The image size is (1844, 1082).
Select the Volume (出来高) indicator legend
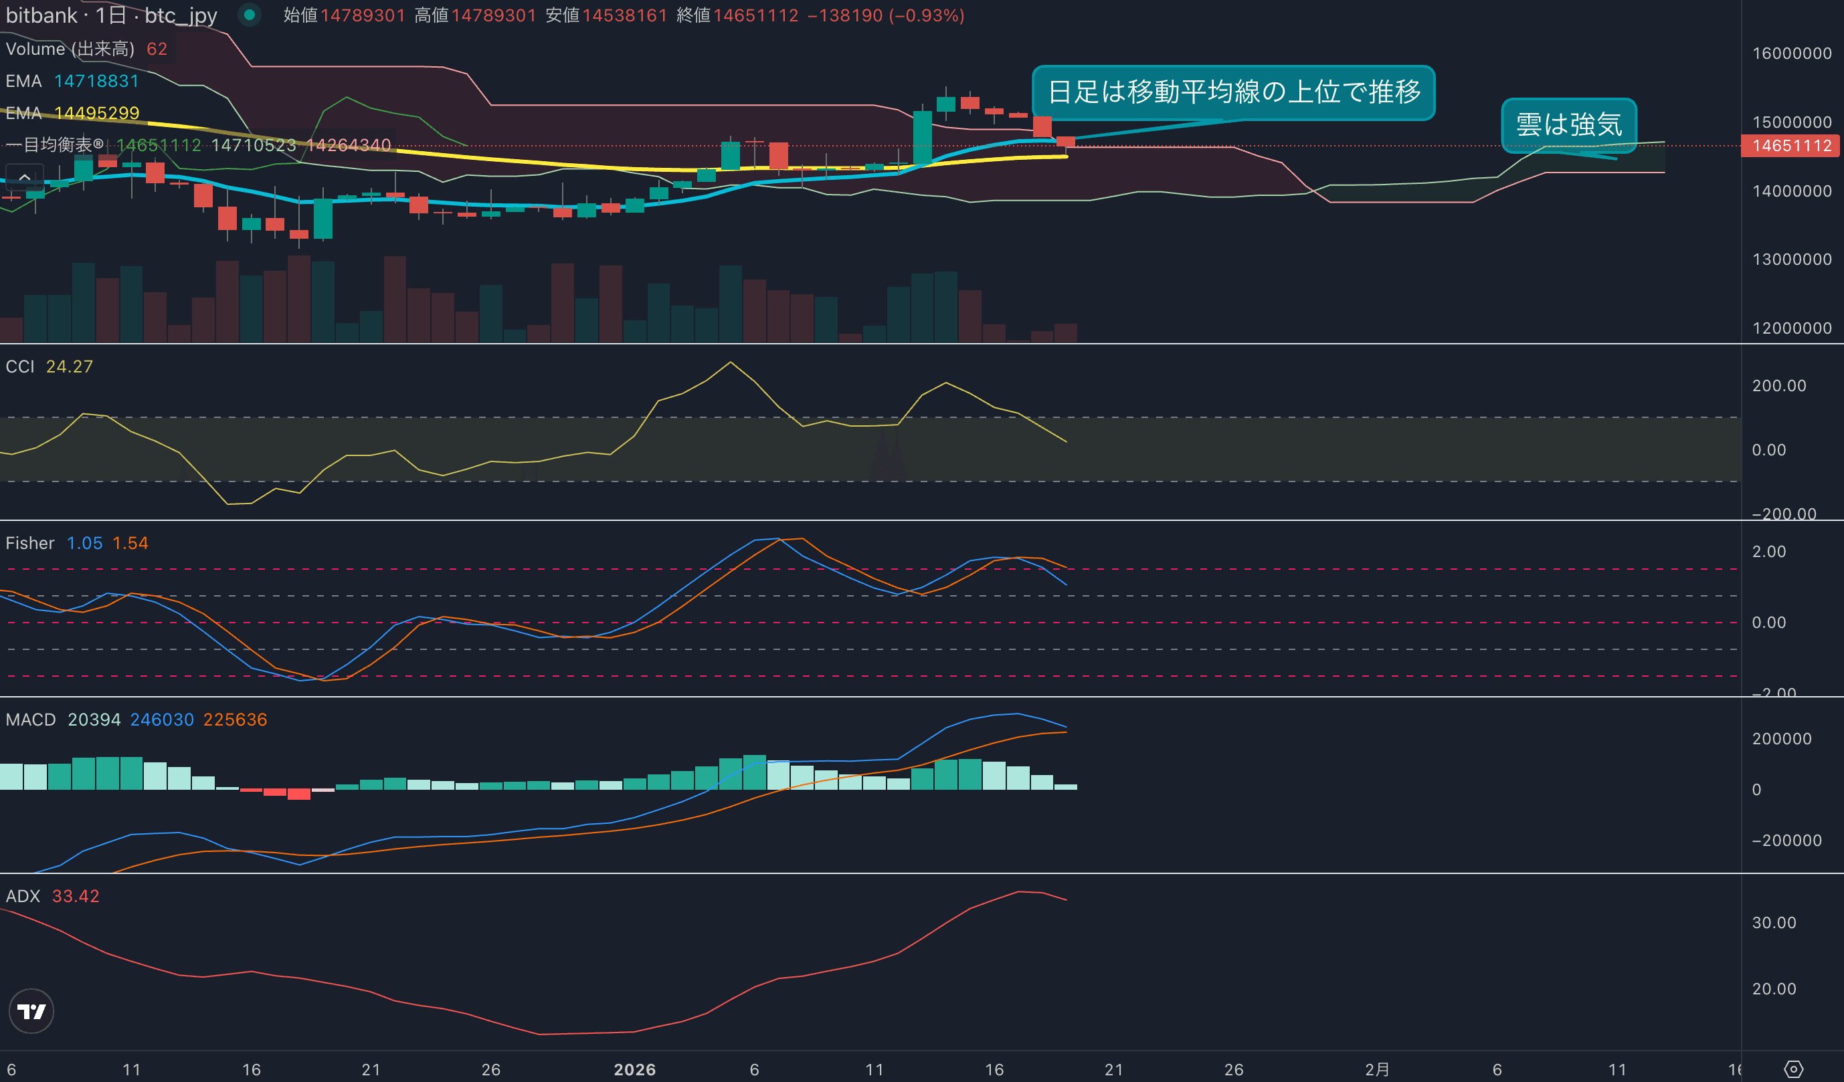tap(70, 49)
